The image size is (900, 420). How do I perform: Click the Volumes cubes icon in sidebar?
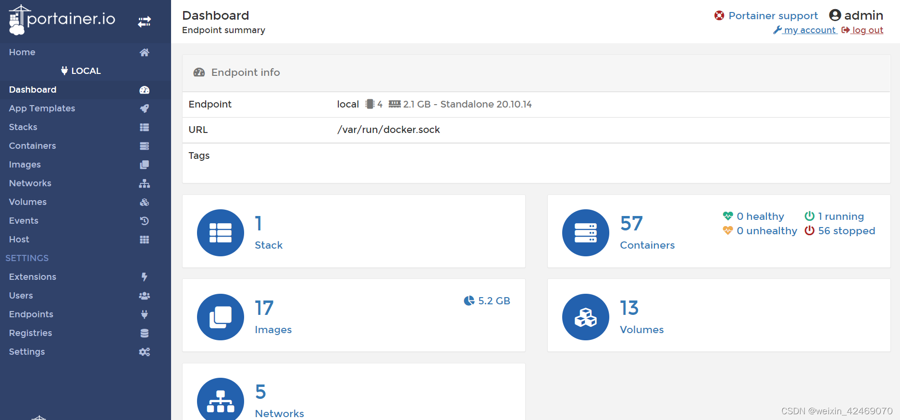click(144, 202)
